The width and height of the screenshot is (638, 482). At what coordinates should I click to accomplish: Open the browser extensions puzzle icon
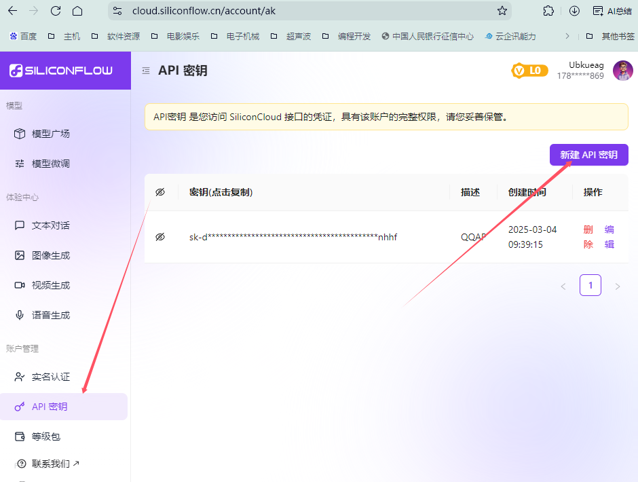[548, 11]
